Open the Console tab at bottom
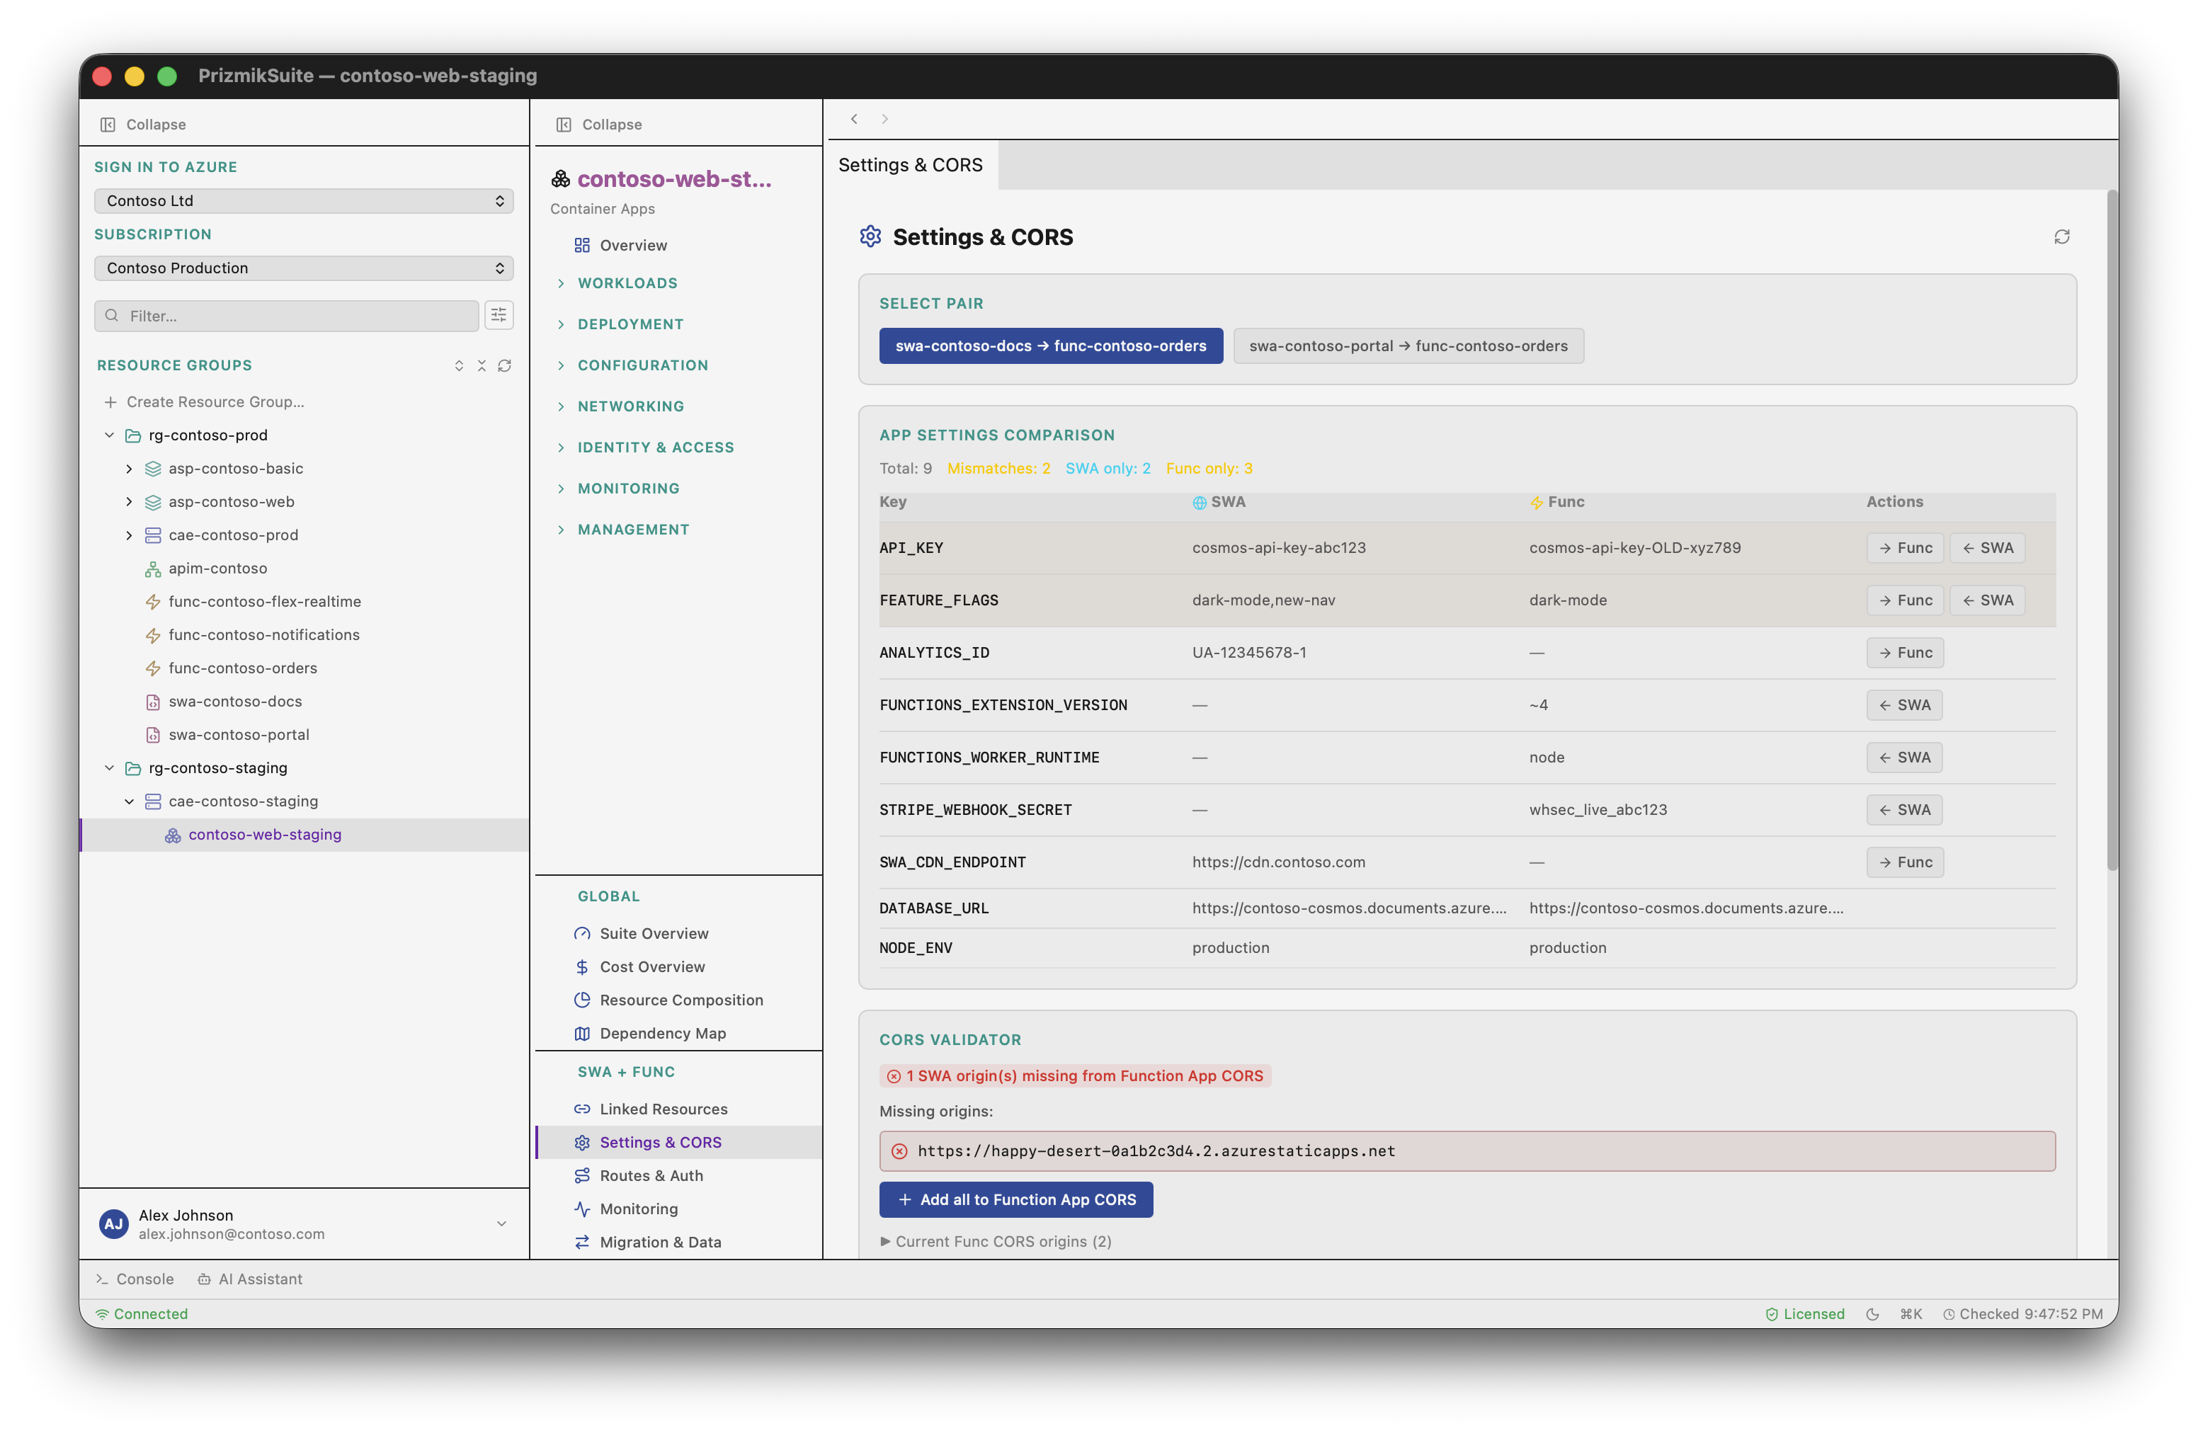This screenshot has height=1433, width=2198. [136, 1279]
